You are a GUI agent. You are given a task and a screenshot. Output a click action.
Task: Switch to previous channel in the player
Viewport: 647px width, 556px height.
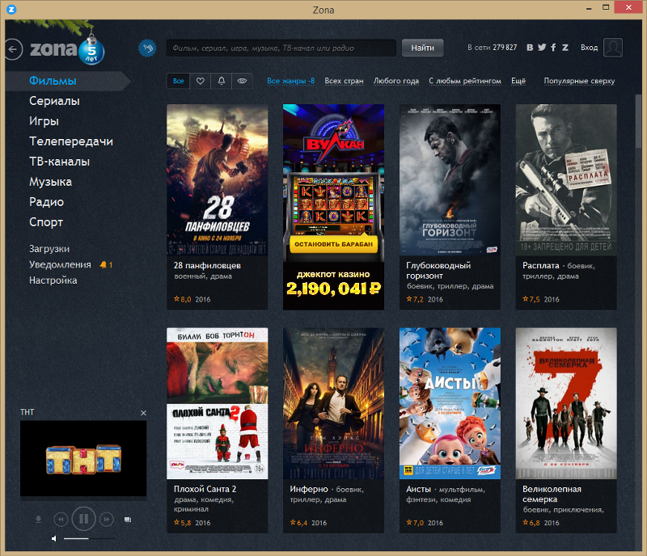click(61, 520)
